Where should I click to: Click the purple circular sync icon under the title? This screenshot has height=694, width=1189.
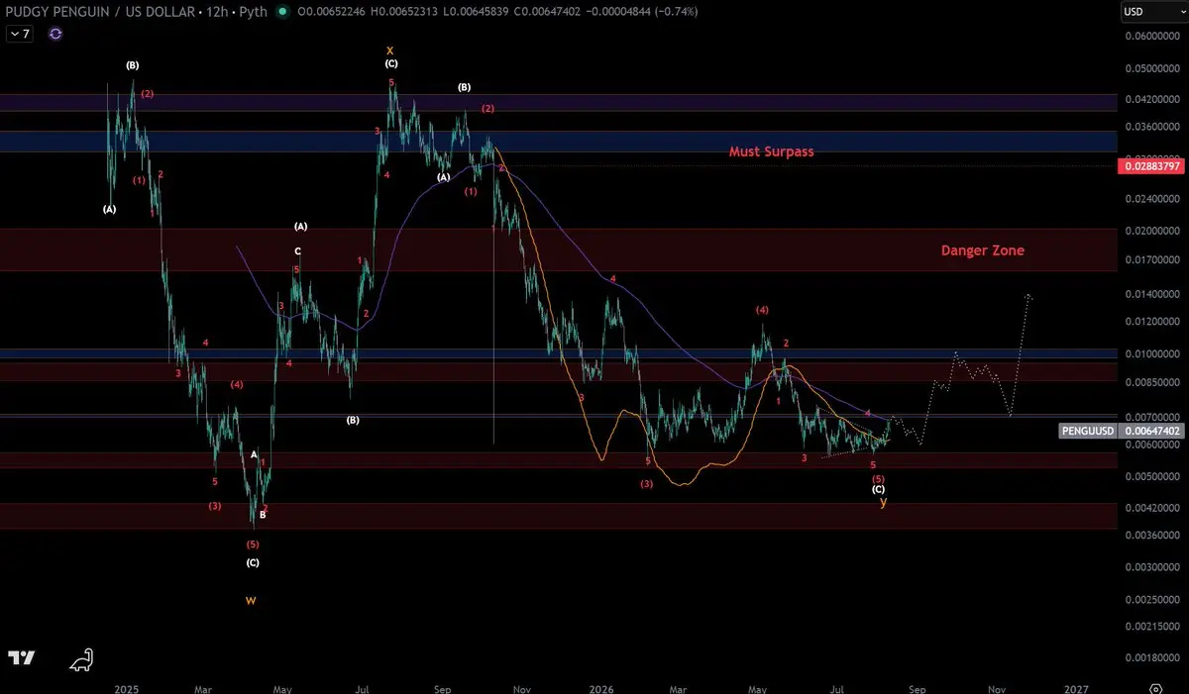55,33
